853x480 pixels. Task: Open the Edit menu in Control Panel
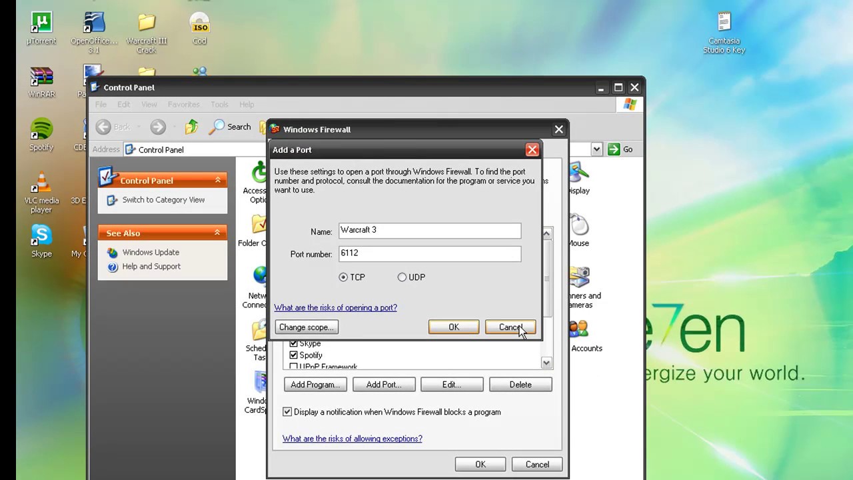124,105
